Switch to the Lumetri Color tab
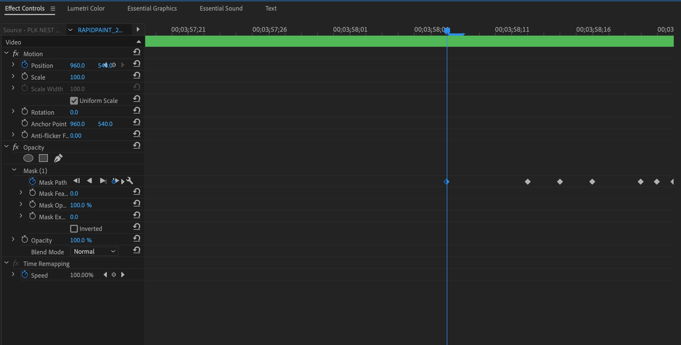Screen dimensions: 681x345 pos(86,8)
